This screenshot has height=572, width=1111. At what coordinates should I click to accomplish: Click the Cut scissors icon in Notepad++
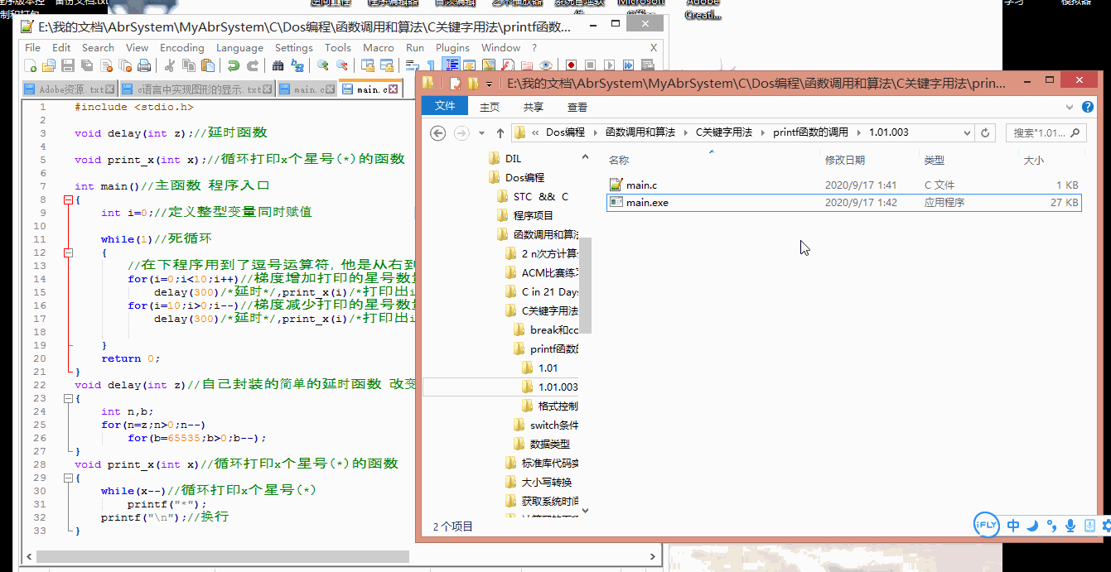point(170,66)
